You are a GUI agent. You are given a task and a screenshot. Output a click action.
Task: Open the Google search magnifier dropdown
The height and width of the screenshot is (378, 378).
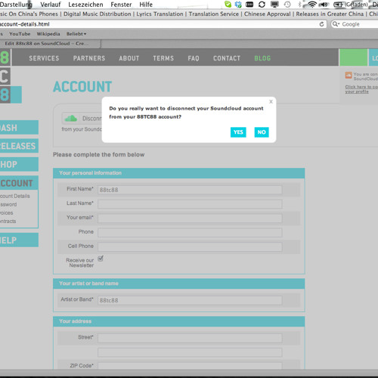(336, 24)
